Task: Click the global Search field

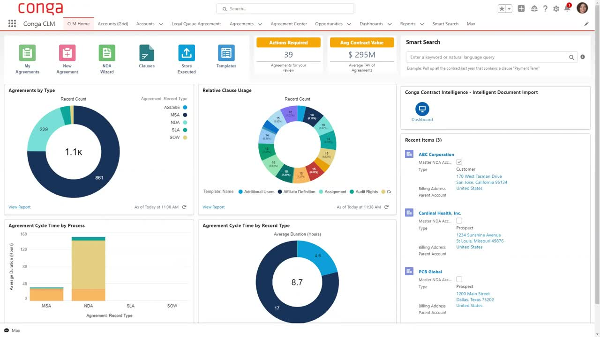Action: 285,8
